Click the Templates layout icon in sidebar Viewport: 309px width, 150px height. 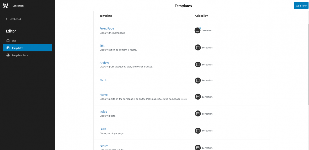point(8,48)
